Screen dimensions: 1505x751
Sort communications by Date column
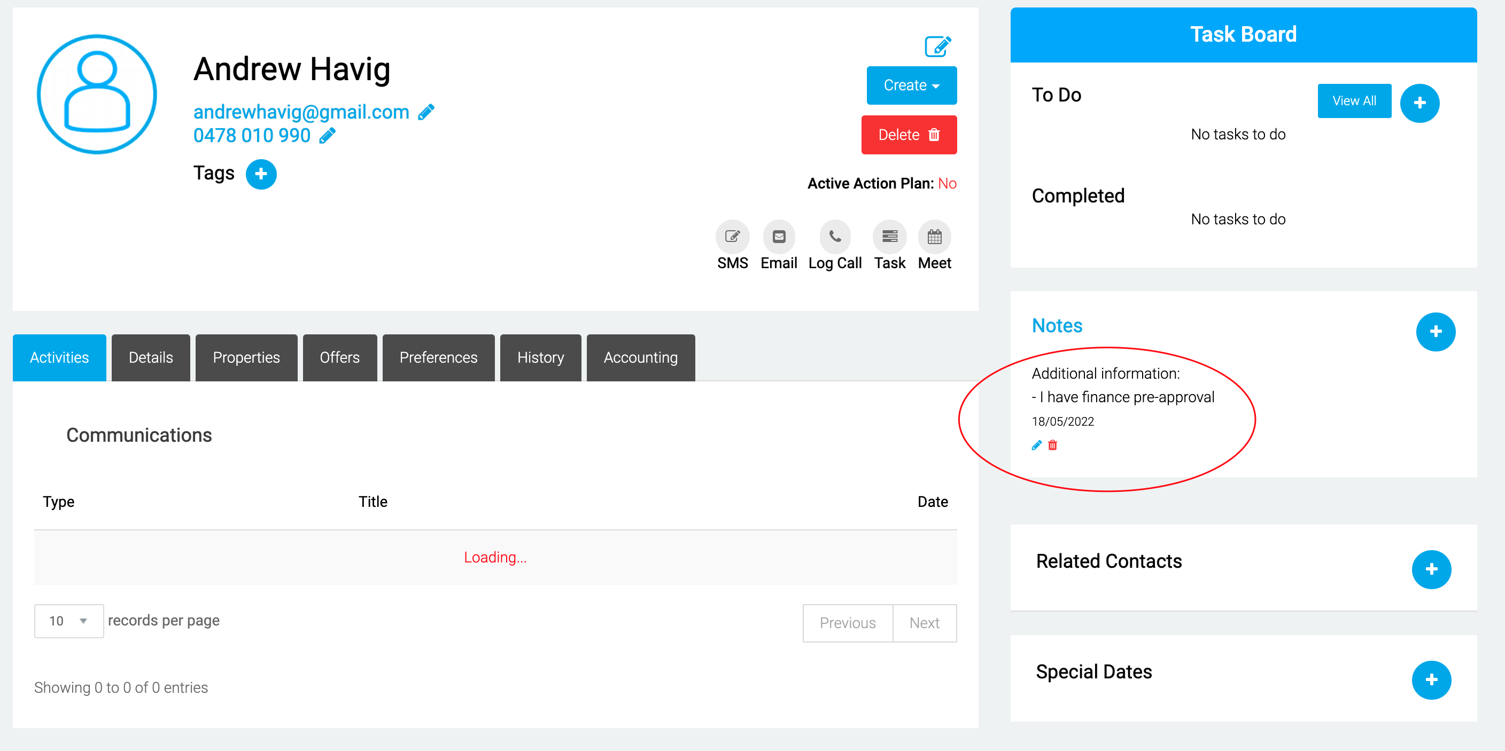tap(933, 502)
